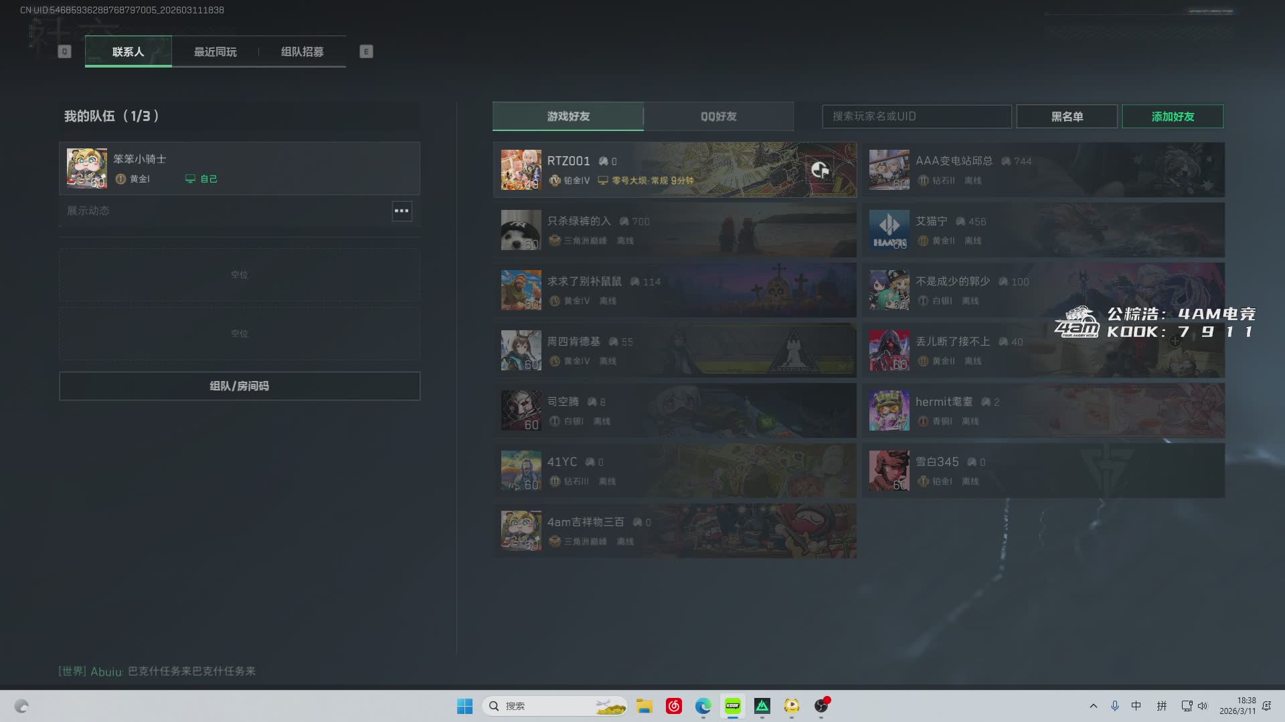Open NetEase Cloud Music taskbar icon

point(674,706)
